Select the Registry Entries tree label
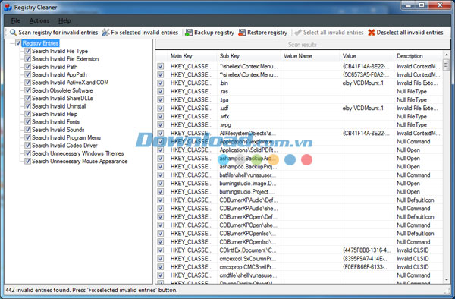 pos(41,43)
